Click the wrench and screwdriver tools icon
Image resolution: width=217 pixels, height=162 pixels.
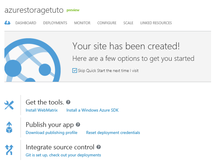[x=9, y=105]
